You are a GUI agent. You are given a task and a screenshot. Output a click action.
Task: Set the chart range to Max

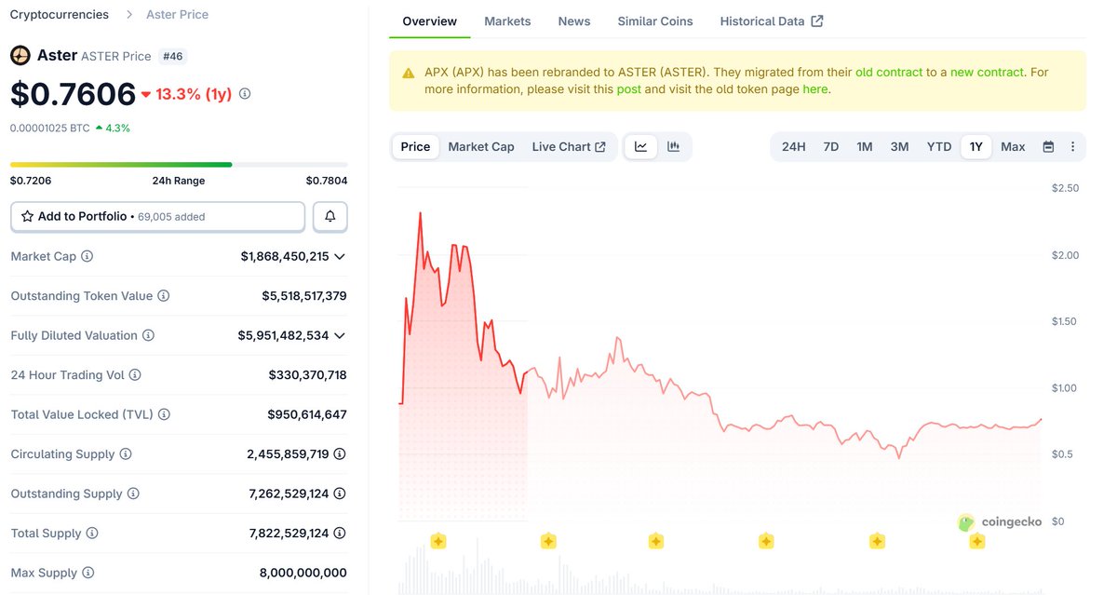1013,147
